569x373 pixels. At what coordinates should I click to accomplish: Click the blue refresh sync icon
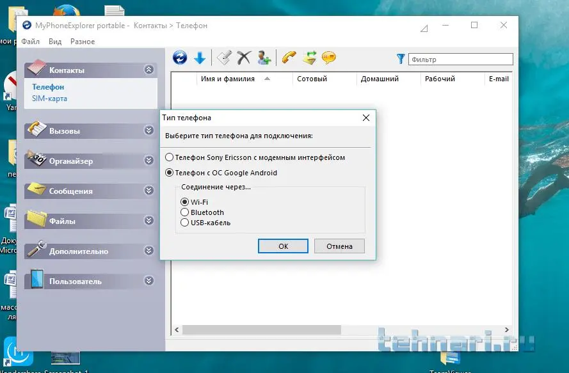tap(180, 58)
